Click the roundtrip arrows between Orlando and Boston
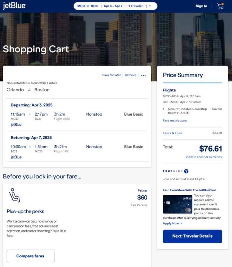232x267 pixels. pyautogui.click(x=29, y=90)
